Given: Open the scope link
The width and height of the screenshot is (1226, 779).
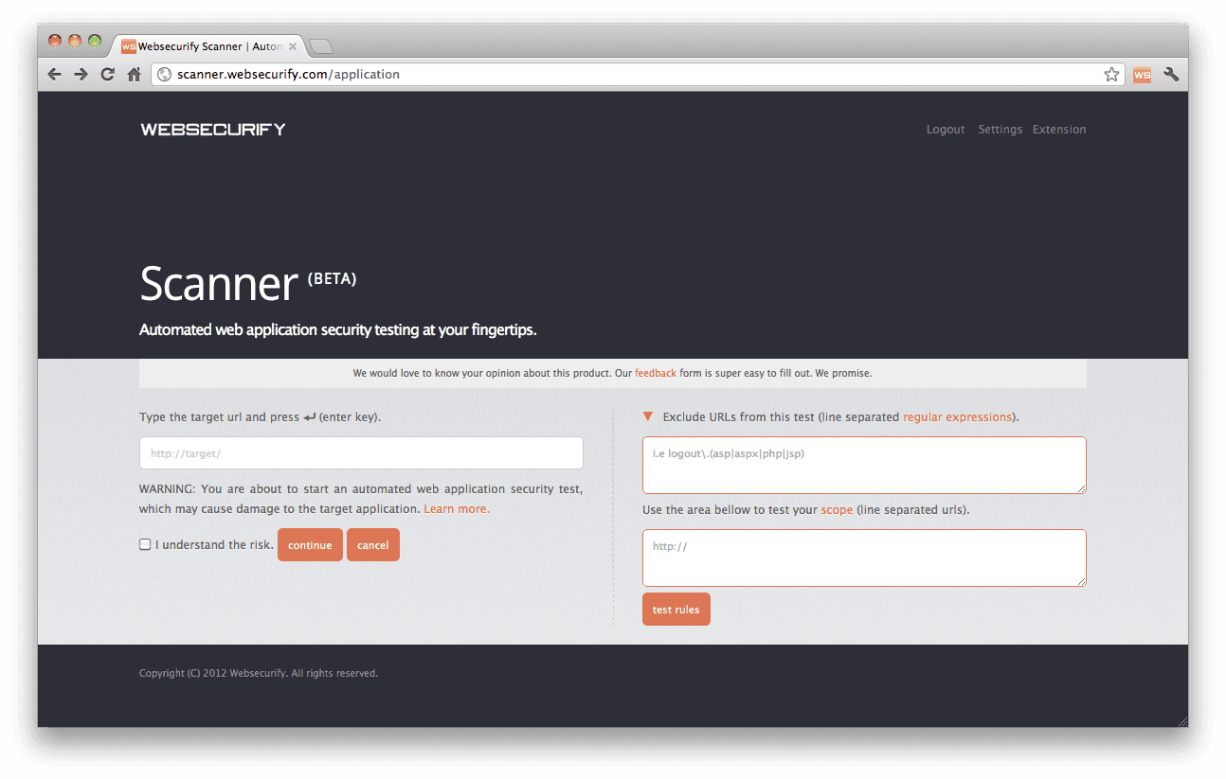Looking at the screenshot, I should coord(837,509).
